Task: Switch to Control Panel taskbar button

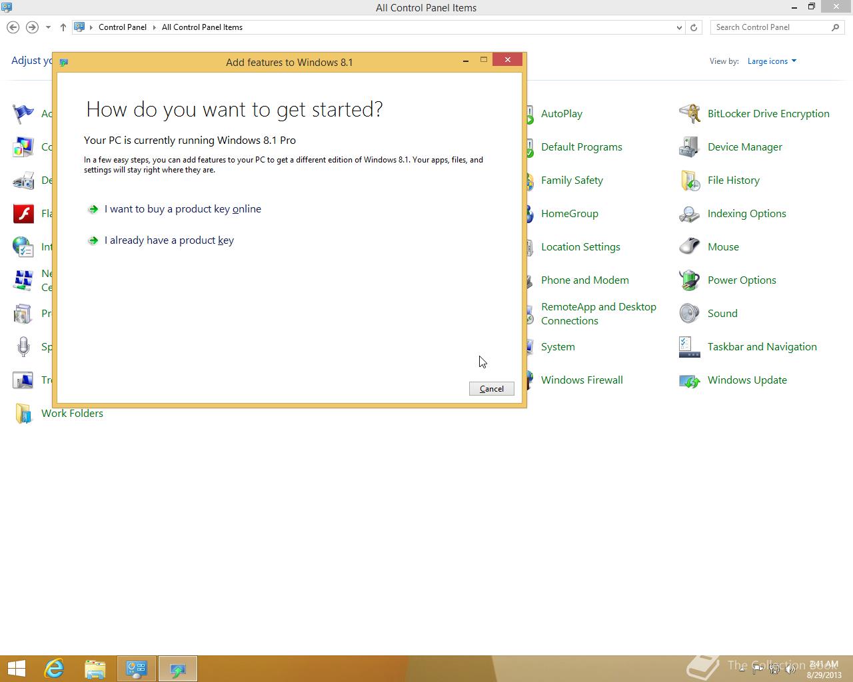Action: 137,669
